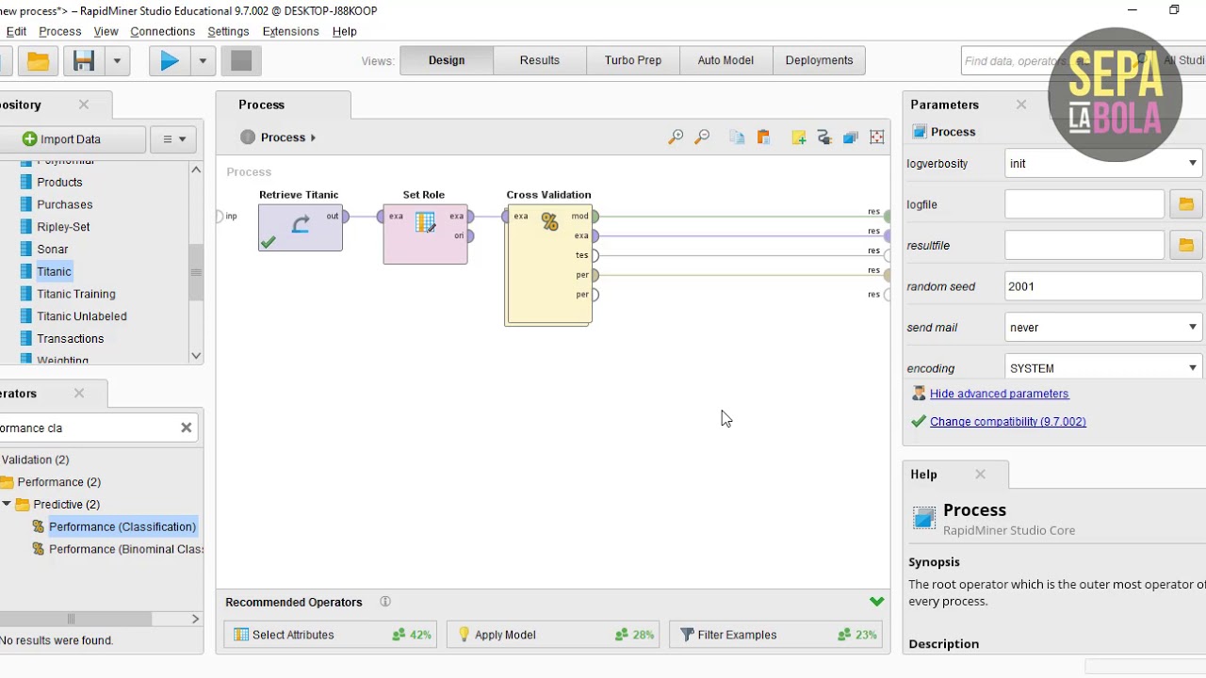
Task: Collapse the Predictive (2) folder
Action: pos(7,505)
